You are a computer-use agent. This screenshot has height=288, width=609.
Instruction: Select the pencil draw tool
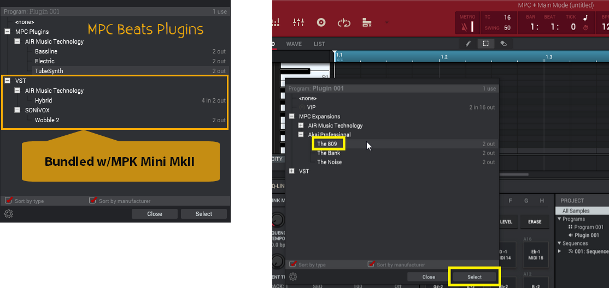pyautogui.click(x=468, y=44)
